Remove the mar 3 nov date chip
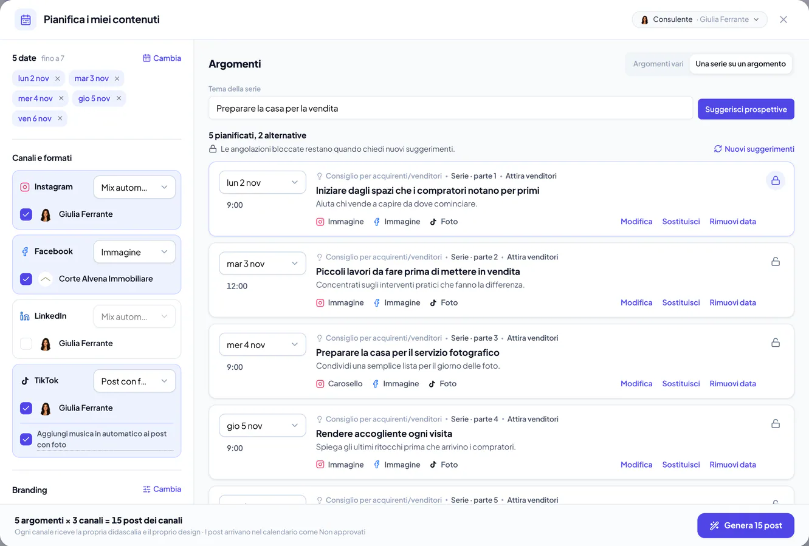The image size is (809, 546). 117,78
